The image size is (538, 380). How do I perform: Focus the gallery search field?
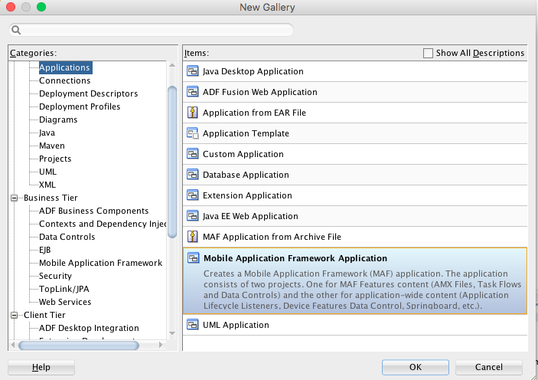click(151, 30)
